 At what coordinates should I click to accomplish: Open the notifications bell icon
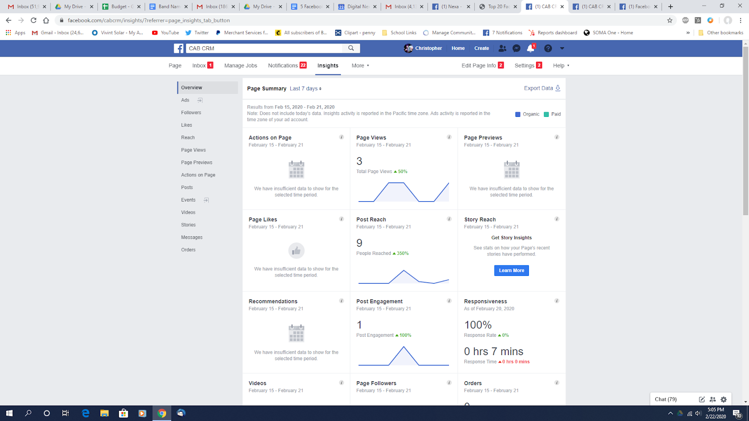click(530, 48)
